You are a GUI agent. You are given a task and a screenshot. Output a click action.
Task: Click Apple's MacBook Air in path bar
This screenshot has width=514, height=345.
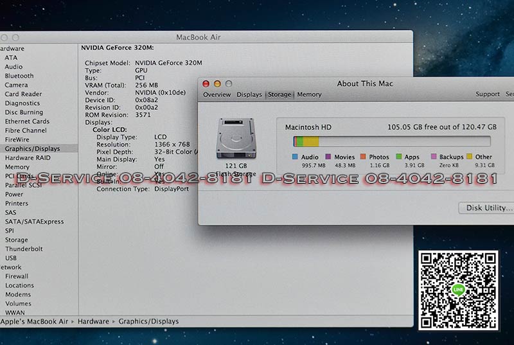pos(34,321)
